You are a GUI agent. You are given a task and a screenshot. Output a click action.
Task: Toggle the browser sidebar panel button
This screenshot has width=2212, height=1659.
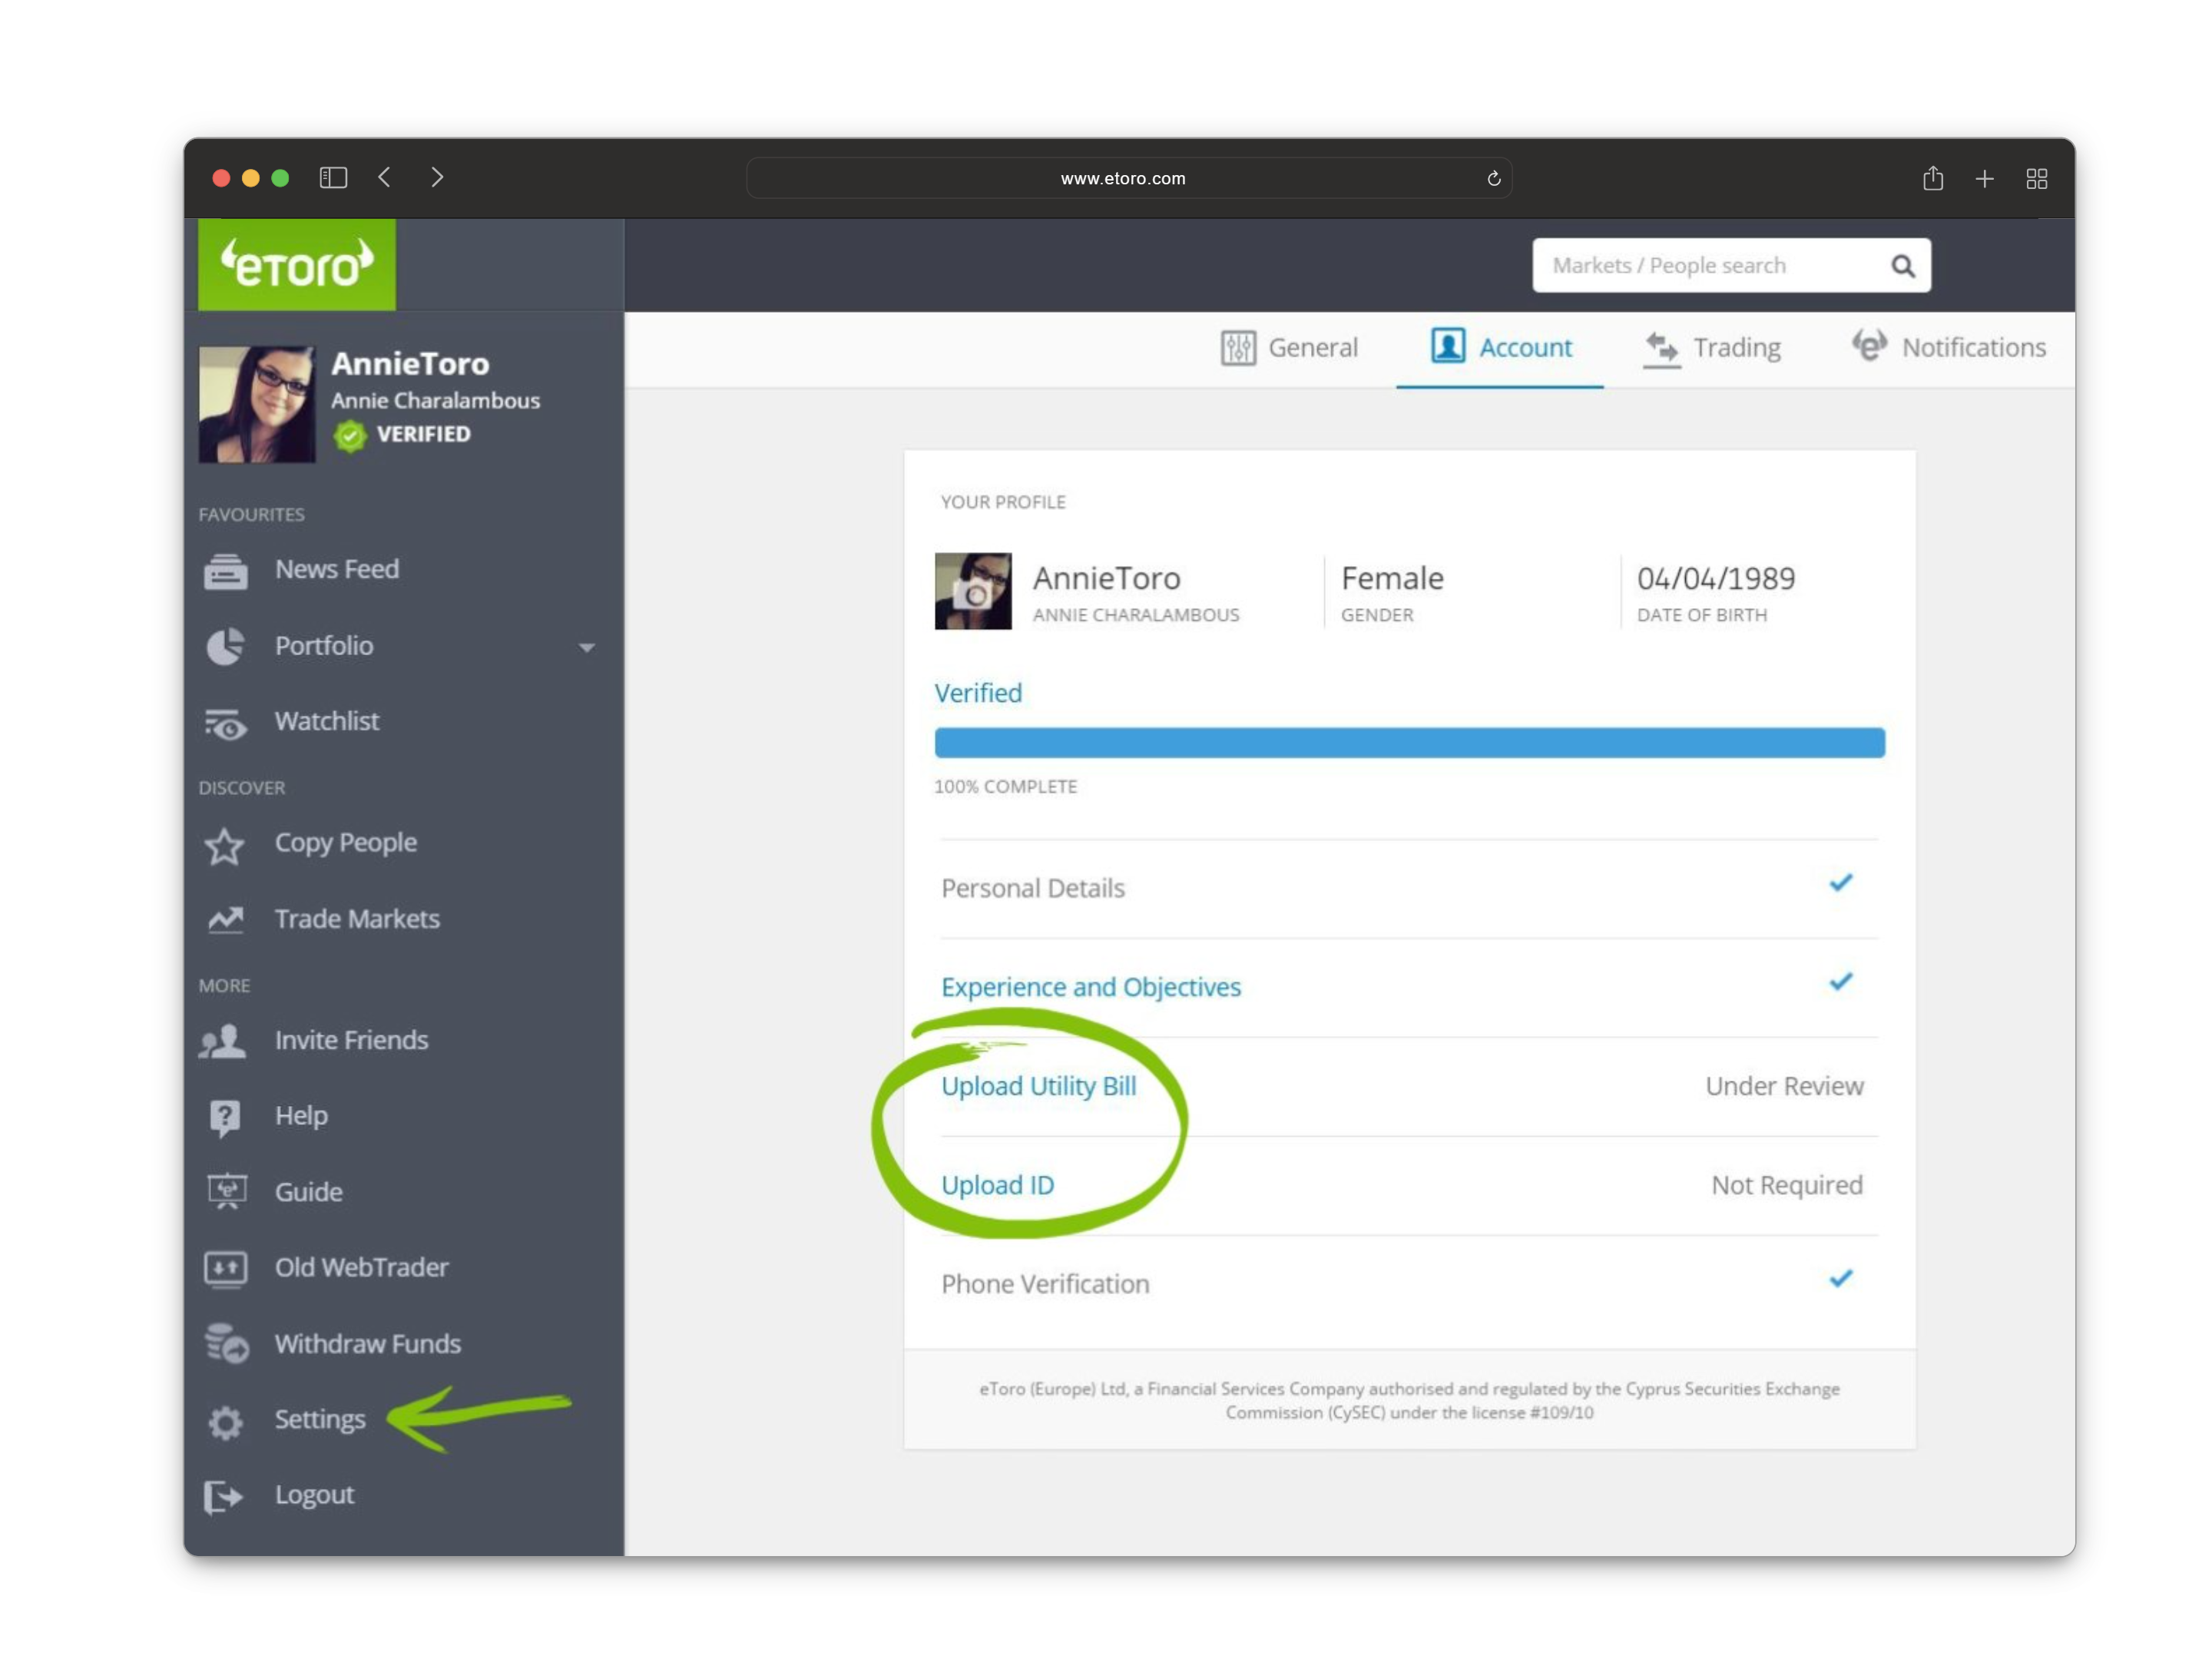pos(333,178)
